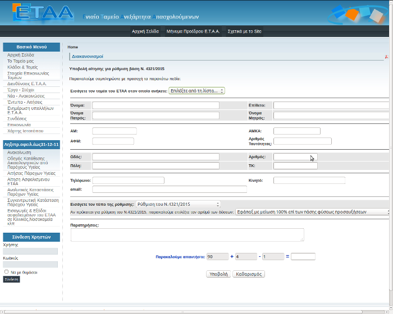Screen dimensions: 393x314
Task: Click into the 'Παρατηρήσεις' text area
Action: pos(187,235)
